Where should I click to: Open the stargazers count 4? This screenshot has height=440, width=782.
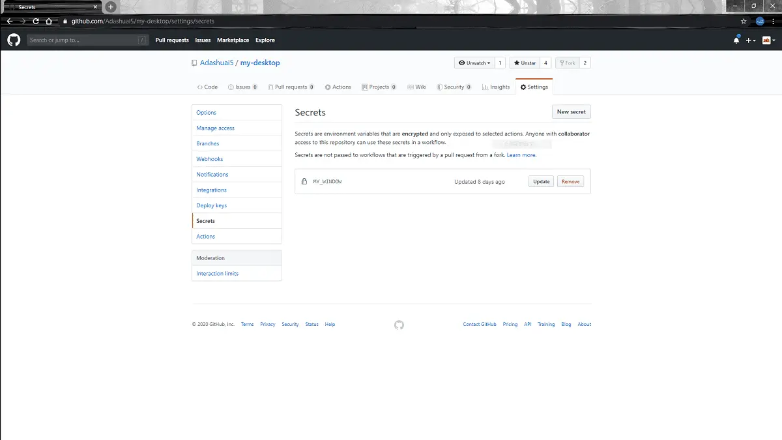[x=545, y=63]
